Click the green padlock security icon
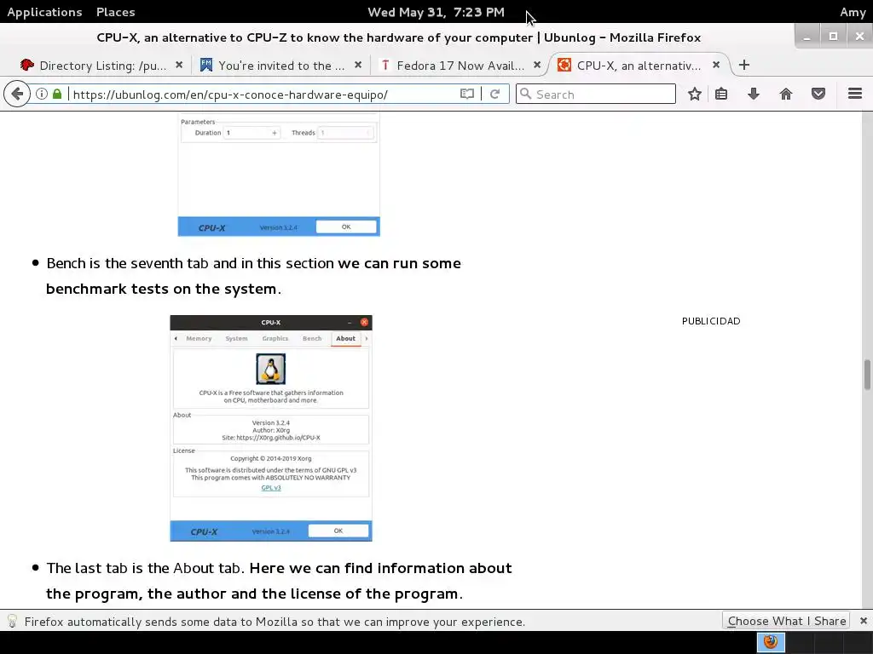873x654 pixels. [57, 94]
